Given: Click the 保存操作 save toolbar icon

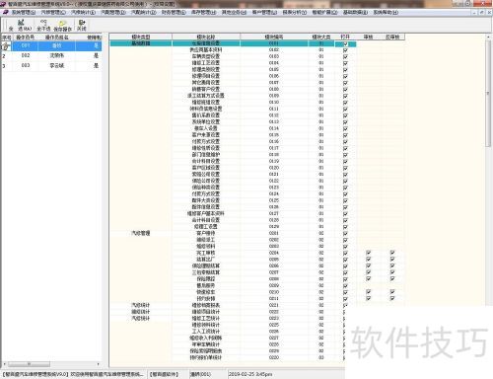Looking at the screenshot, I should point(62,26).
